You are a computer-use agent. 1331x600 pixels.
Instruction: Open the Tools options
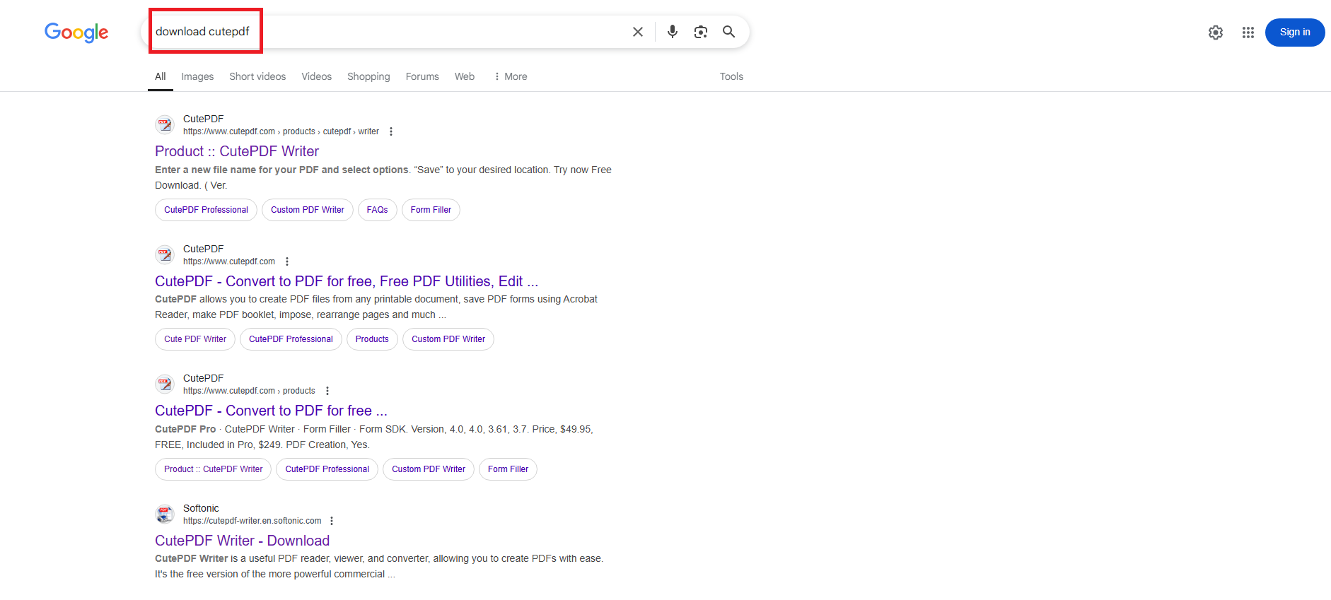[731, 76]
